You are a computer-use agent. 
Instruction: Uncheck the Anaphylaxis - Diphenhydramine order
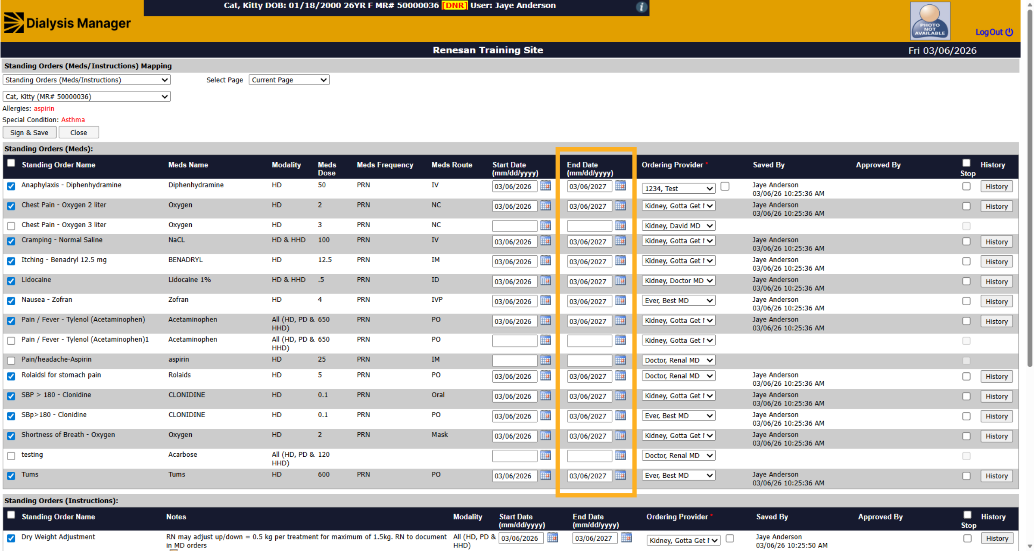11,186
